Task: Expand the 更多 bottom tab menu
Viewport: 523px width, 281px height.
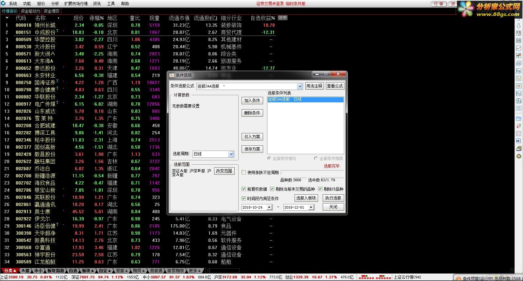Action: click(195, 271)
